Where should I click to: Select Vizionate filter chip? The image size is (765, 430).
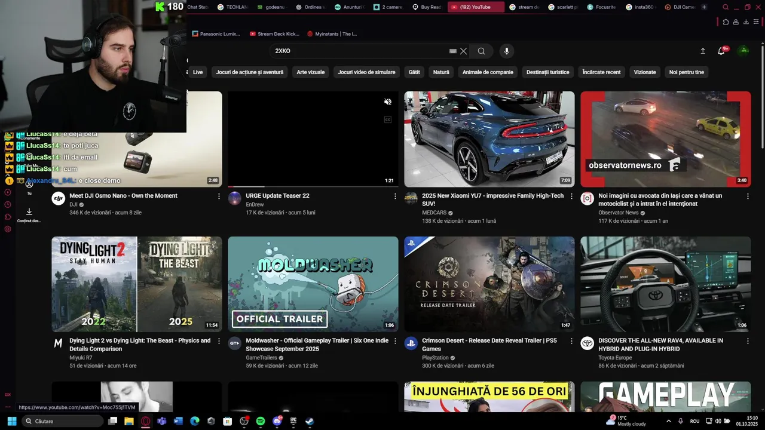[645, 72]
